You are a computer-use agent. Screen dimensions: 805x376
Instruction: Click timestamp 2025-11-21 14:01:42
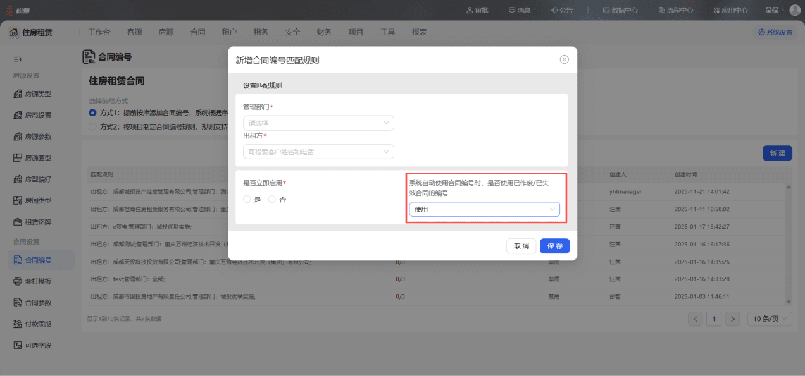point(702,191)
